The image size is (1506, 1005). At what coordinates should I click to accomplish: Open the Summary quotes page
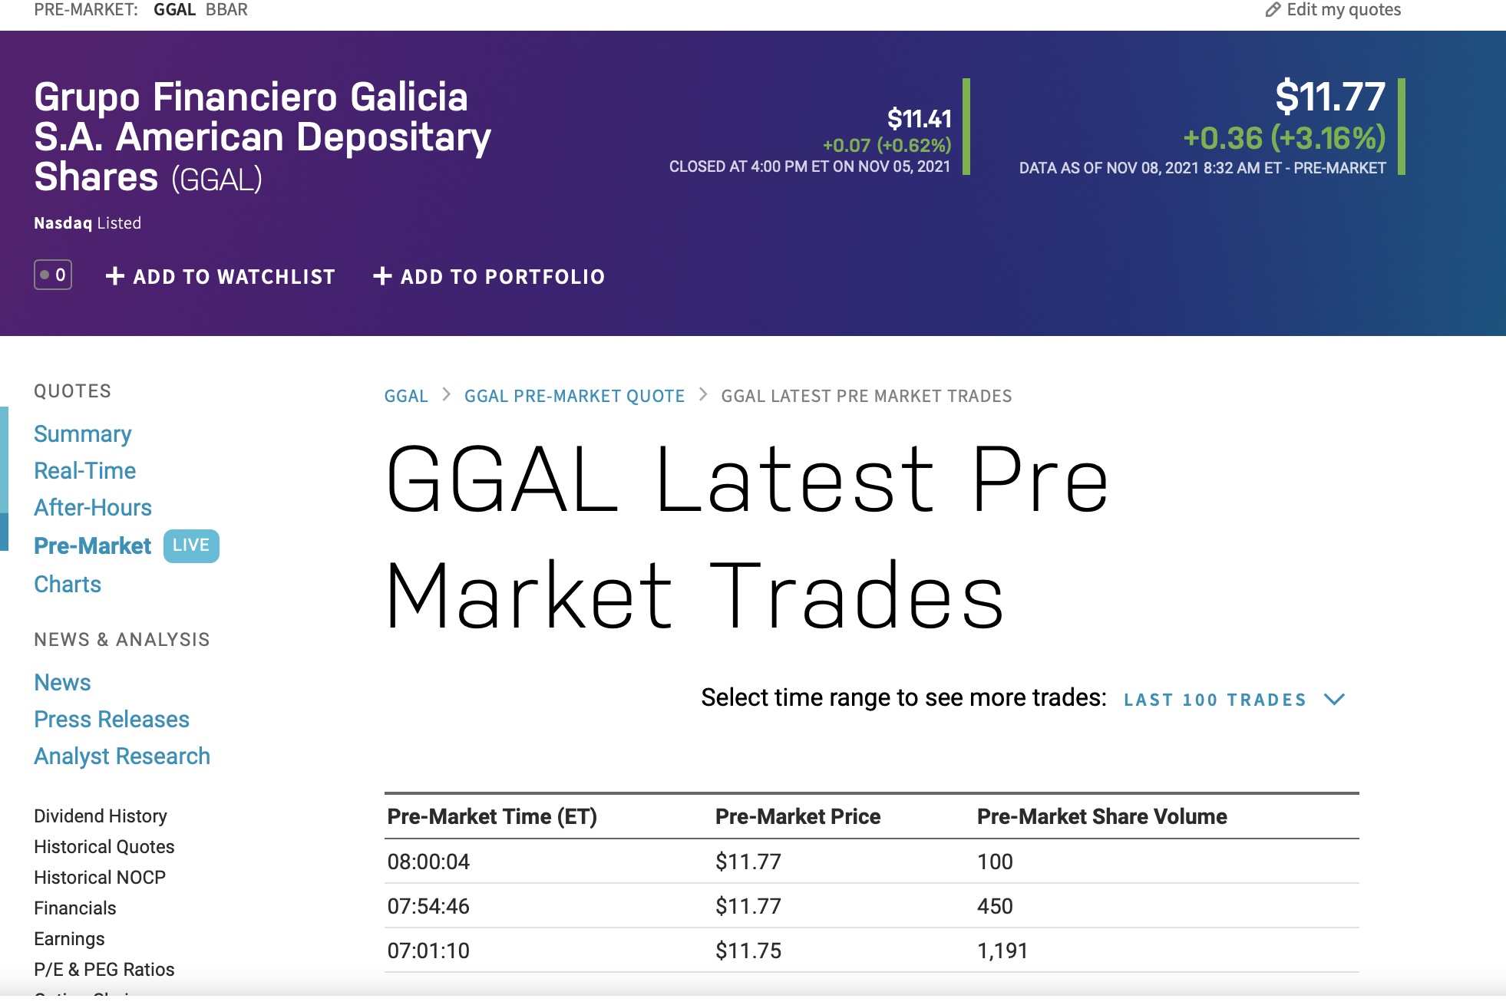[83, 434]
